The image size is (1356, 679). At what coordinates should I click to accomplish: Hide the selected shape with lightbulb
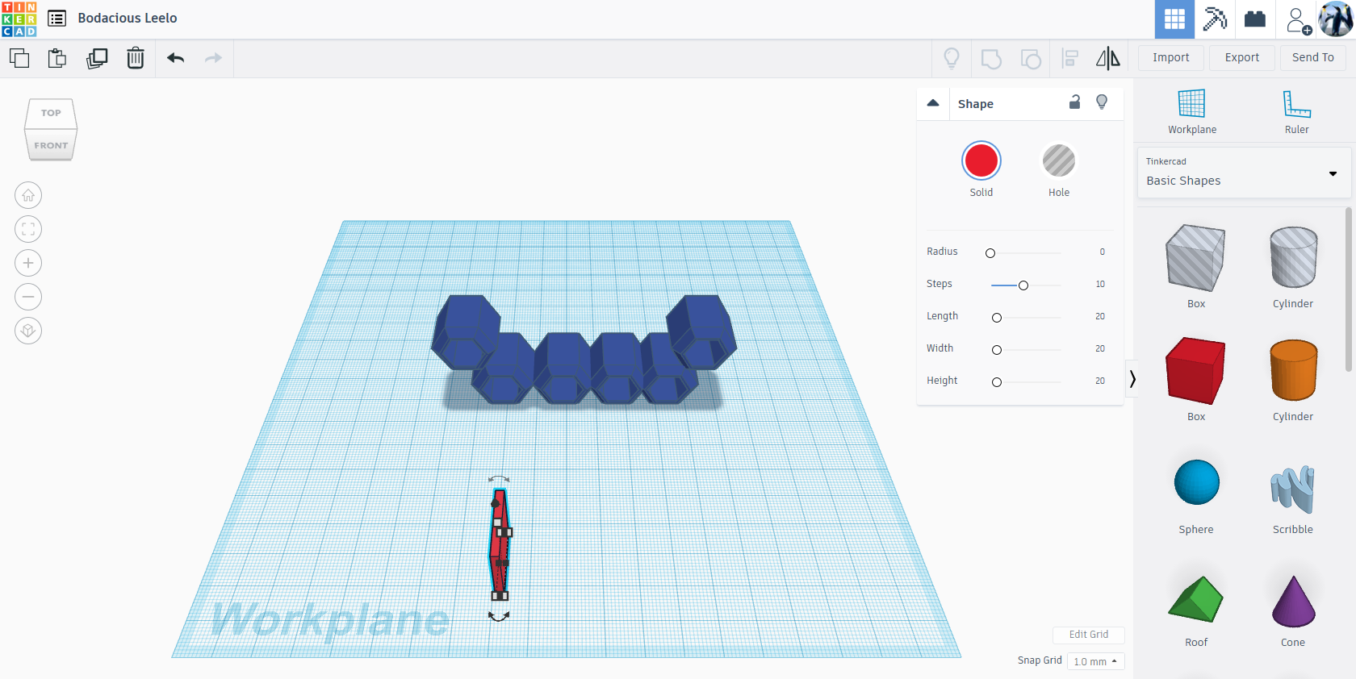click(1102, 102)
